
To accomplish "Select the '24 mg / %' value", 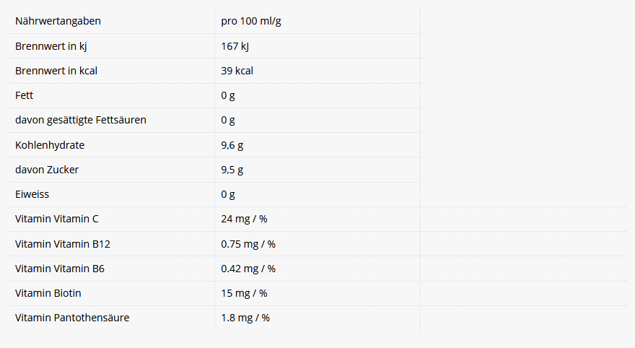I will 244,219.
